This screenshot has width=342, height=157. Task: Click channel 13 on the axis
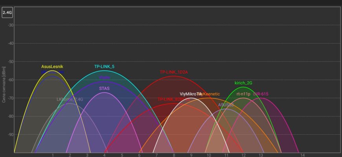click(x=261, y=155)
